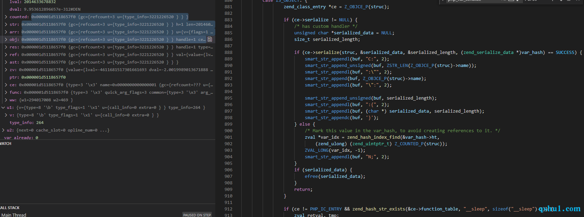Image resolution: width=584 pixels, height=217 pixels.
Task: Click the '} else {' line 899 code
Action: [x=305, y=124]
